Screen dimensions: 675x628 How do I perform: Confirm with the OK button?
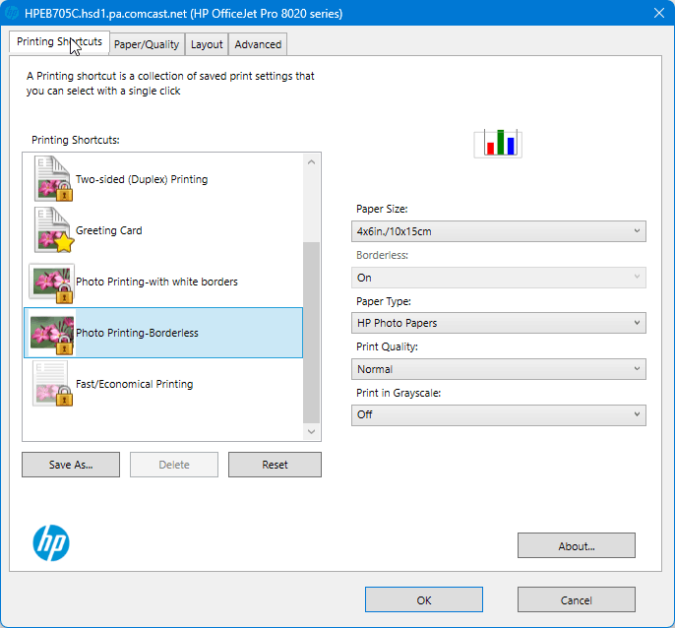(x=423, y=599)
